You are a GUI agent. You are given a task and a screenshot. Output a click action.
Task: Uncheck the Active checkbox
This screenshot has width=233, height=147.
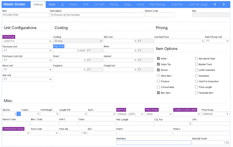pos(158,59)
